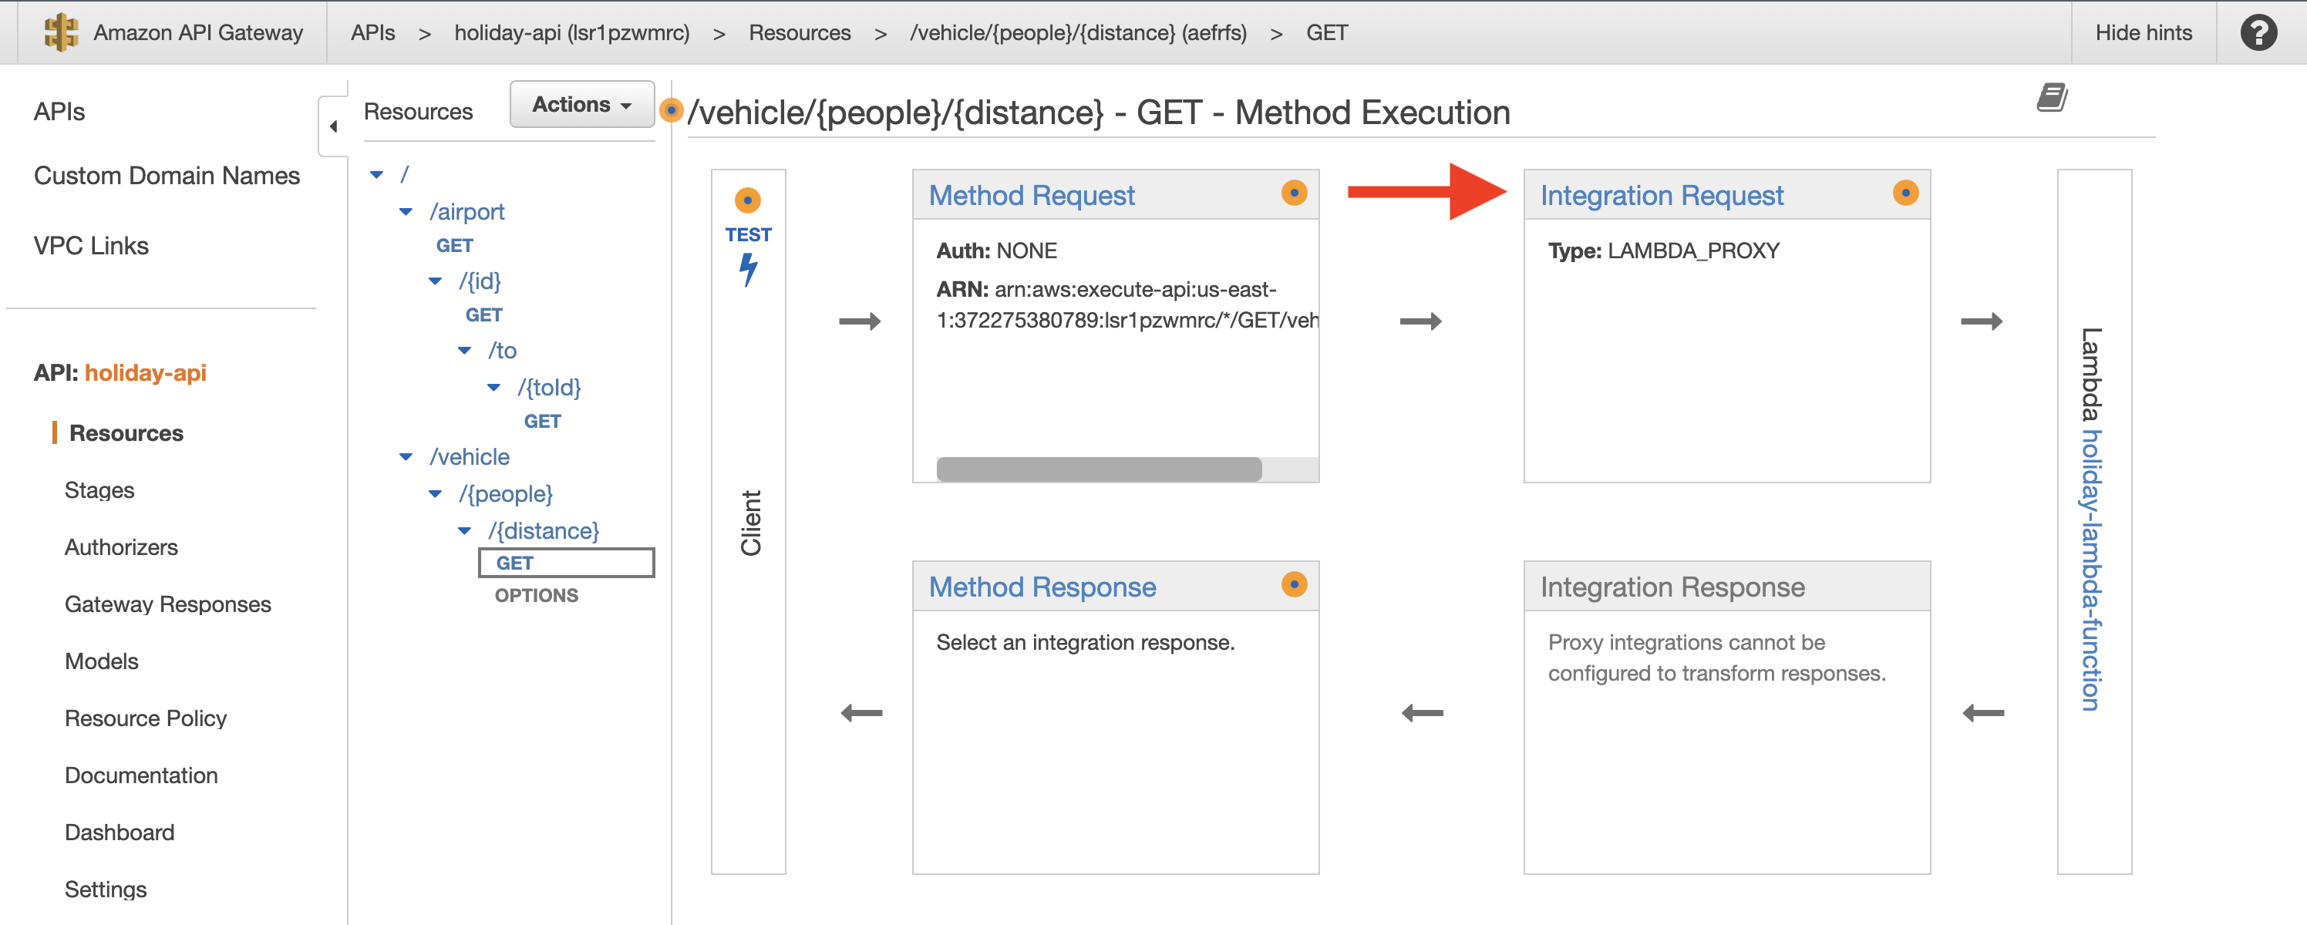This screenshot has height=925, width=2307.
Task: Collapse the /{people} resource arrow
Action: click(x=435, y=493)
